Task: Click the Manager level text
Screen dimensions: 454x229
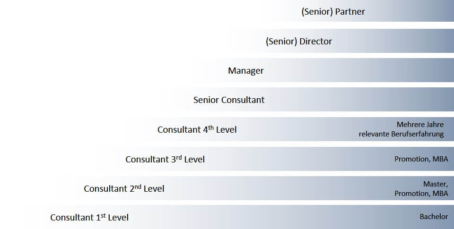Action: click(246, 70)
